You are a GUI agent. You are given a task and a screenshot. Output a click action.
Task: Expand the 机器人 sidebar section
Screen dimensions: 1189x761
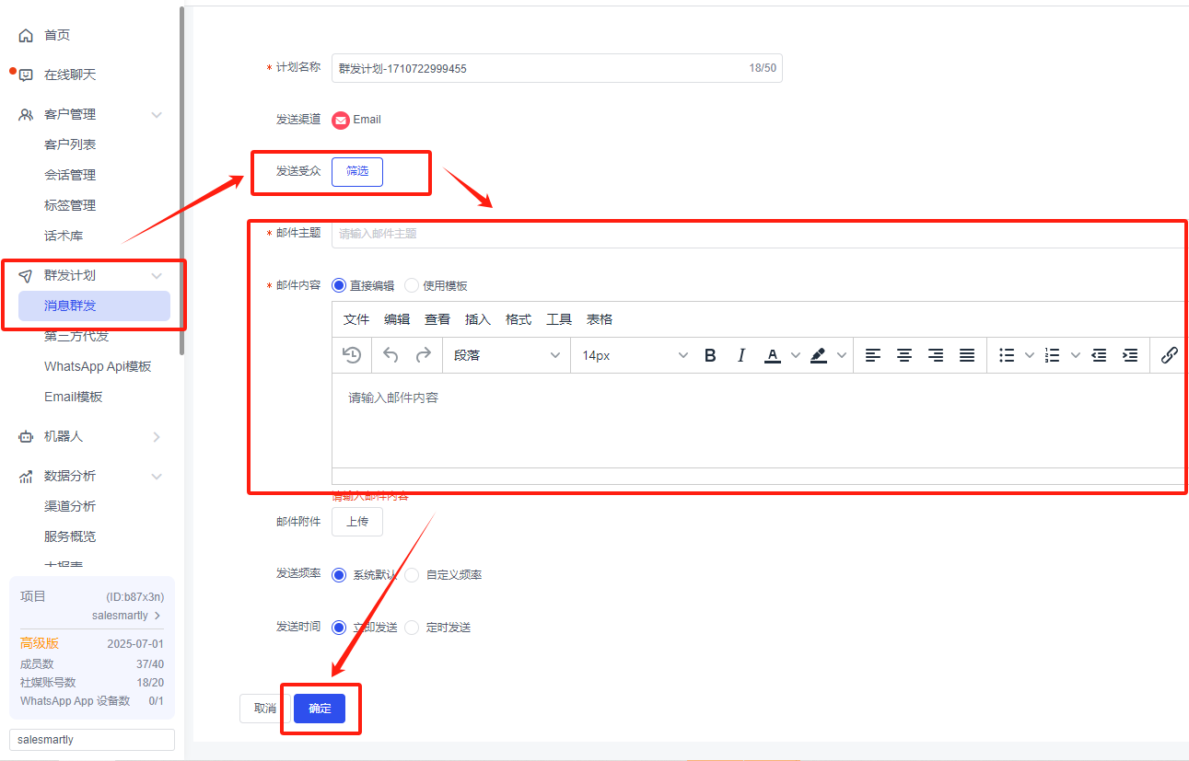point(90,437)
